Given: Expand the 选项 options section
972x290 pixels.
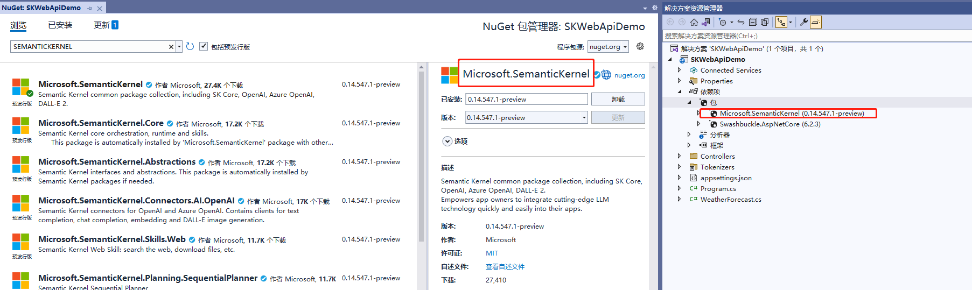Looking at the screenshot, I should (447, 142).
